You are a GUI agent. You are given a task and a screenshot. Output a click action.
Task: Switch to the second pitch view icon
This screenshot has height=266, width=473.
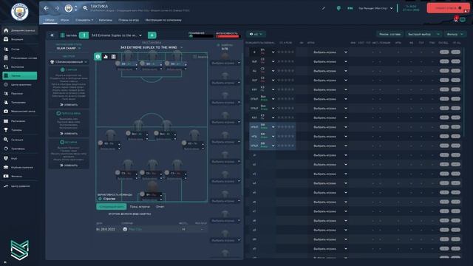click(106, 56)
